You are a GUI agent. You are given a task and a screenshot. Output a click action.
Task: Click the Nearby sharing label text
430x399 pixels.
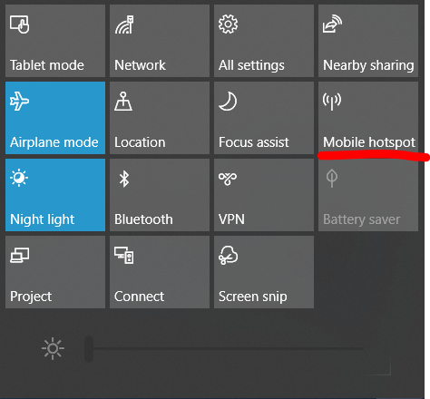point(368,65)
